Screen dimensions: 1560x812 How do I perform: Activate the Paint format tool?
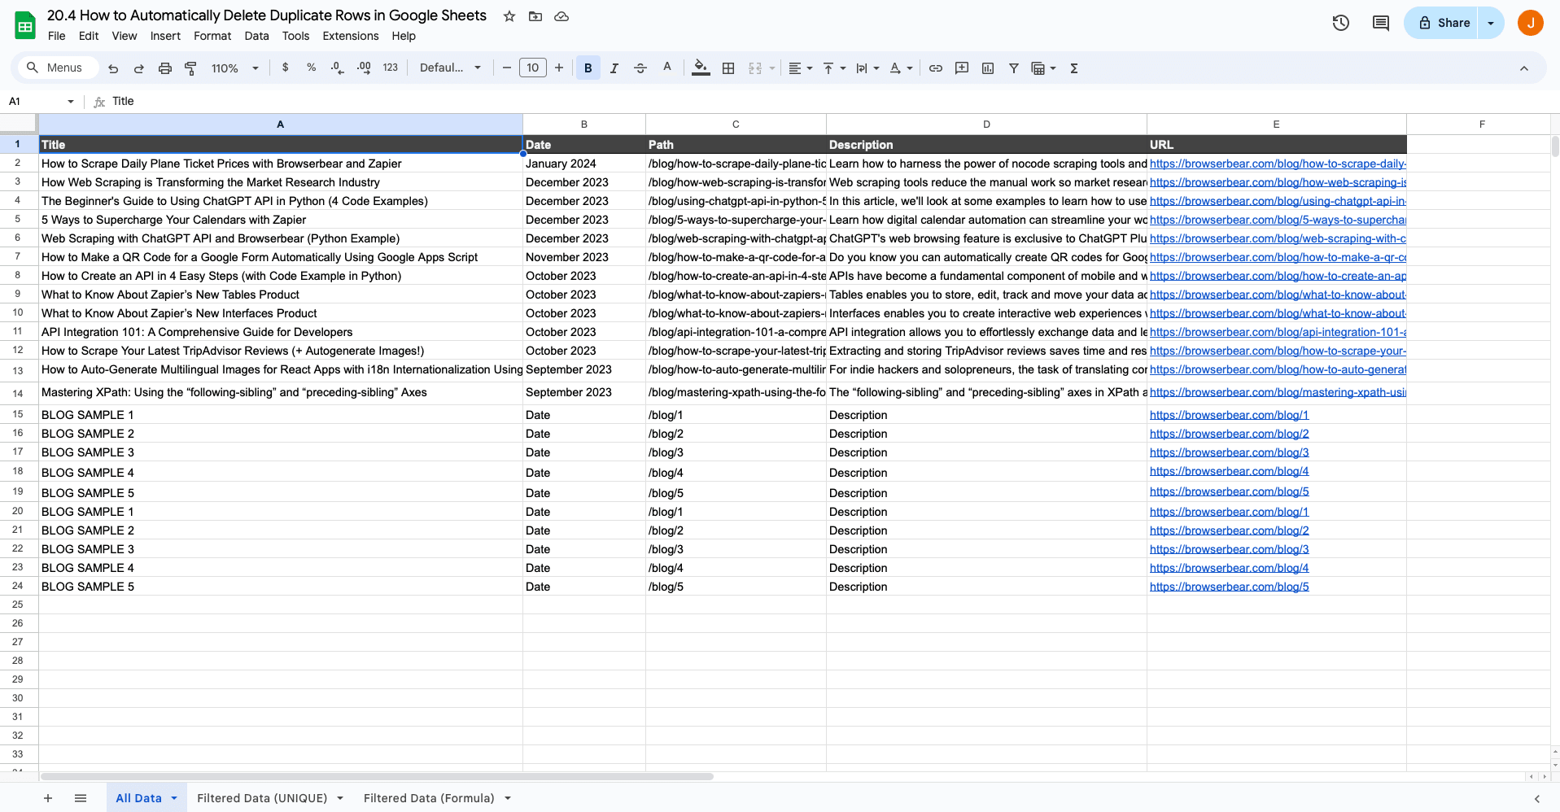[x=191, y=68]
